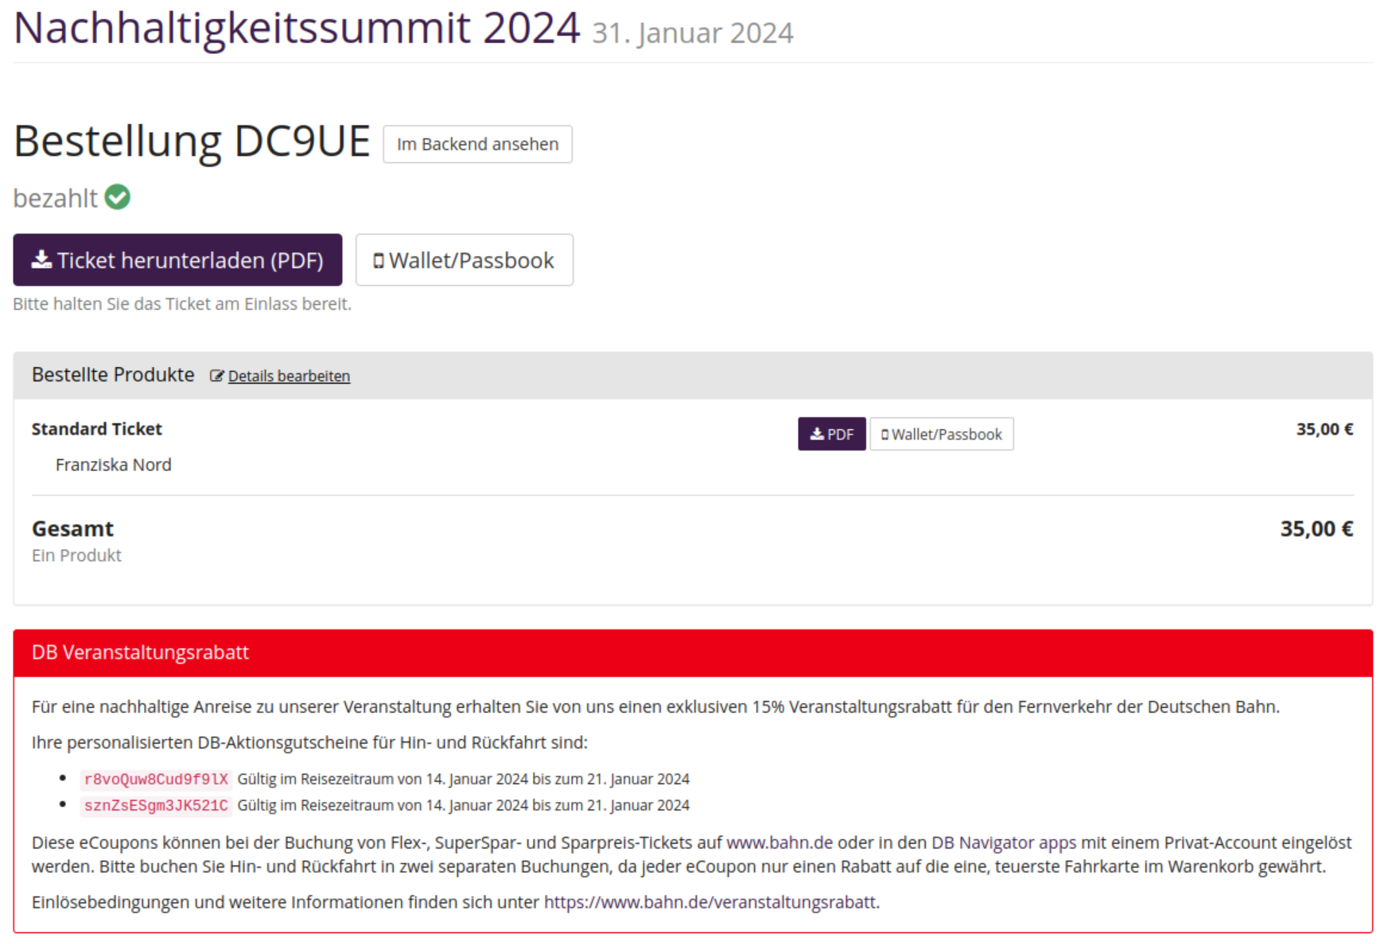Follow the www.bahn.de link
1384x944 pixels.
[779, 842]
